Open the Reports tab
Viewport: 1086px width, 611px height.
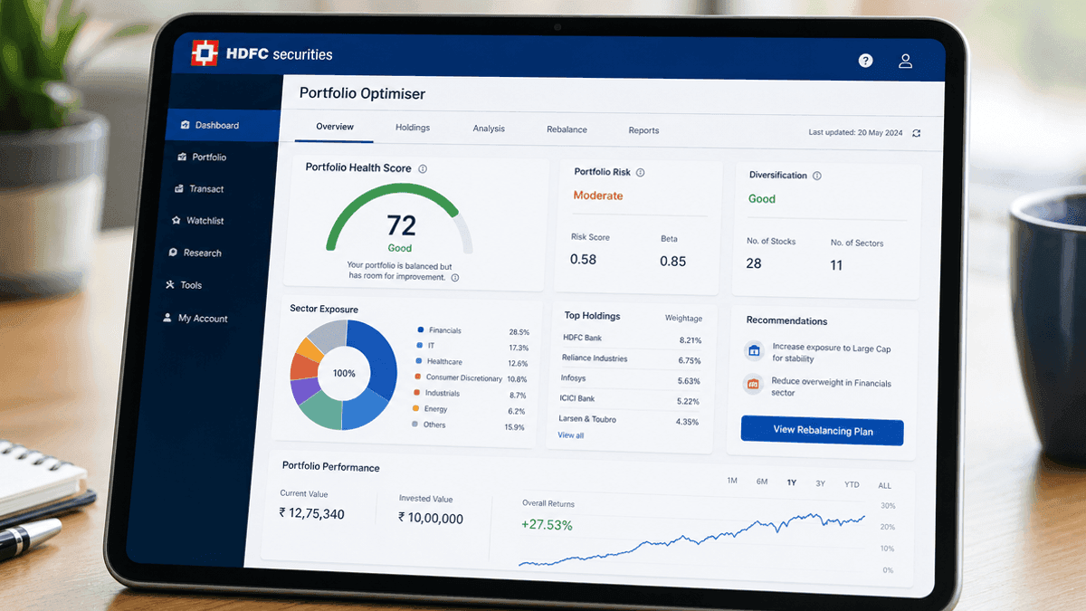tap(643, 130)
